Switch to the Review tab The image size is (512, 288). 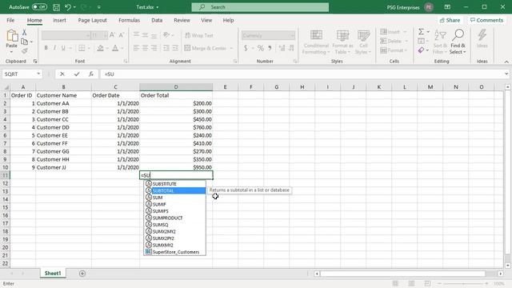pos(182,20)
